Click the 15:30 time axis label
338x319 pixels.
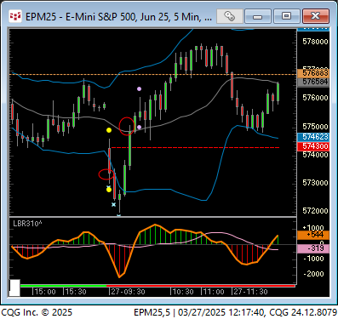pos(76,292)
